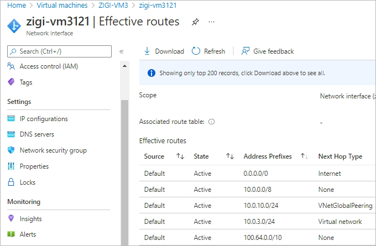Click the Scope label

coord(148,95)
